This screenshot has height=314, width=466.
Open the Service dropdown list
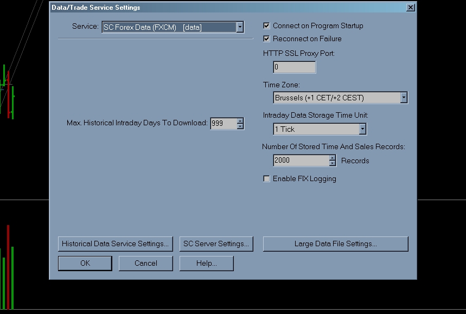click(x=240, y=27)
